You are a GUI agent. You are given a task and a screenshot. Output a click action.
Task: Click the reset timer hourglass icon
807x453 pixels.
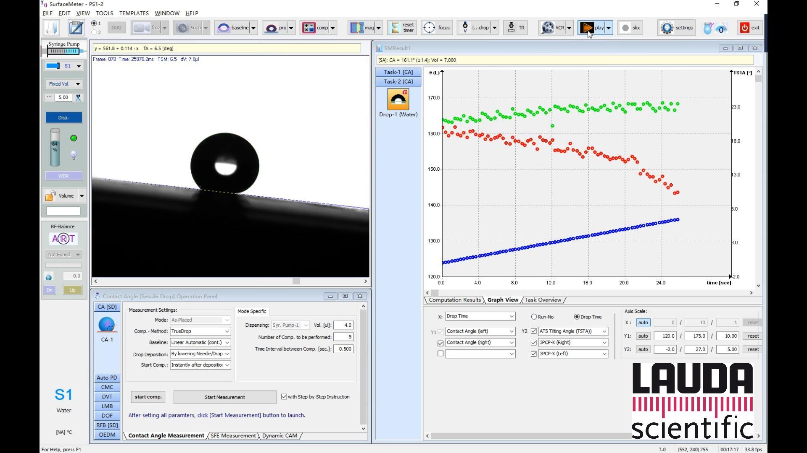click(395, 28)
